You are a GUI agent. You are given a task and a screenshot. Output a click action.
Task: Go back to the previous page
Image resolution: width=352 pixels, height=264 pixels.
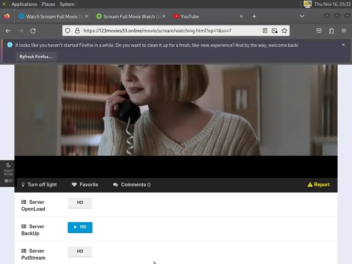coord(8,31)
